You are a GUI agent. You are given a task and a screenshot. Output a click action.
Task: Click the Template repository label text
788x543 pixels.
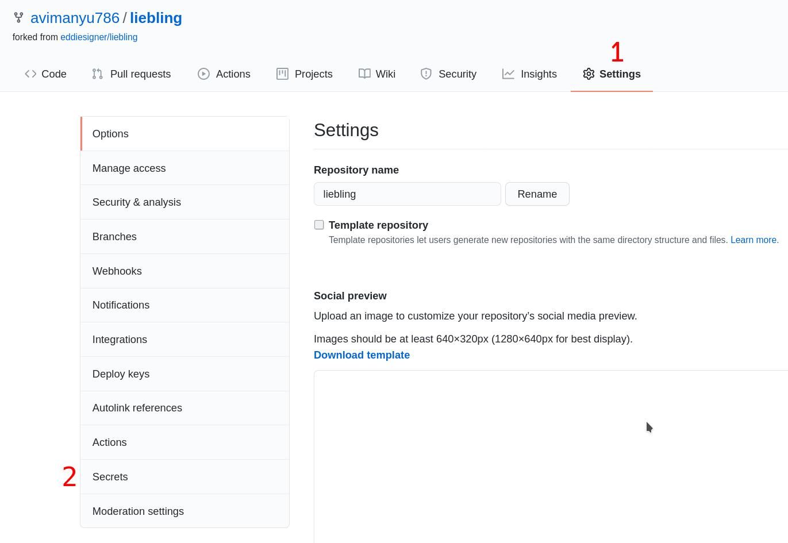(378, 225)
